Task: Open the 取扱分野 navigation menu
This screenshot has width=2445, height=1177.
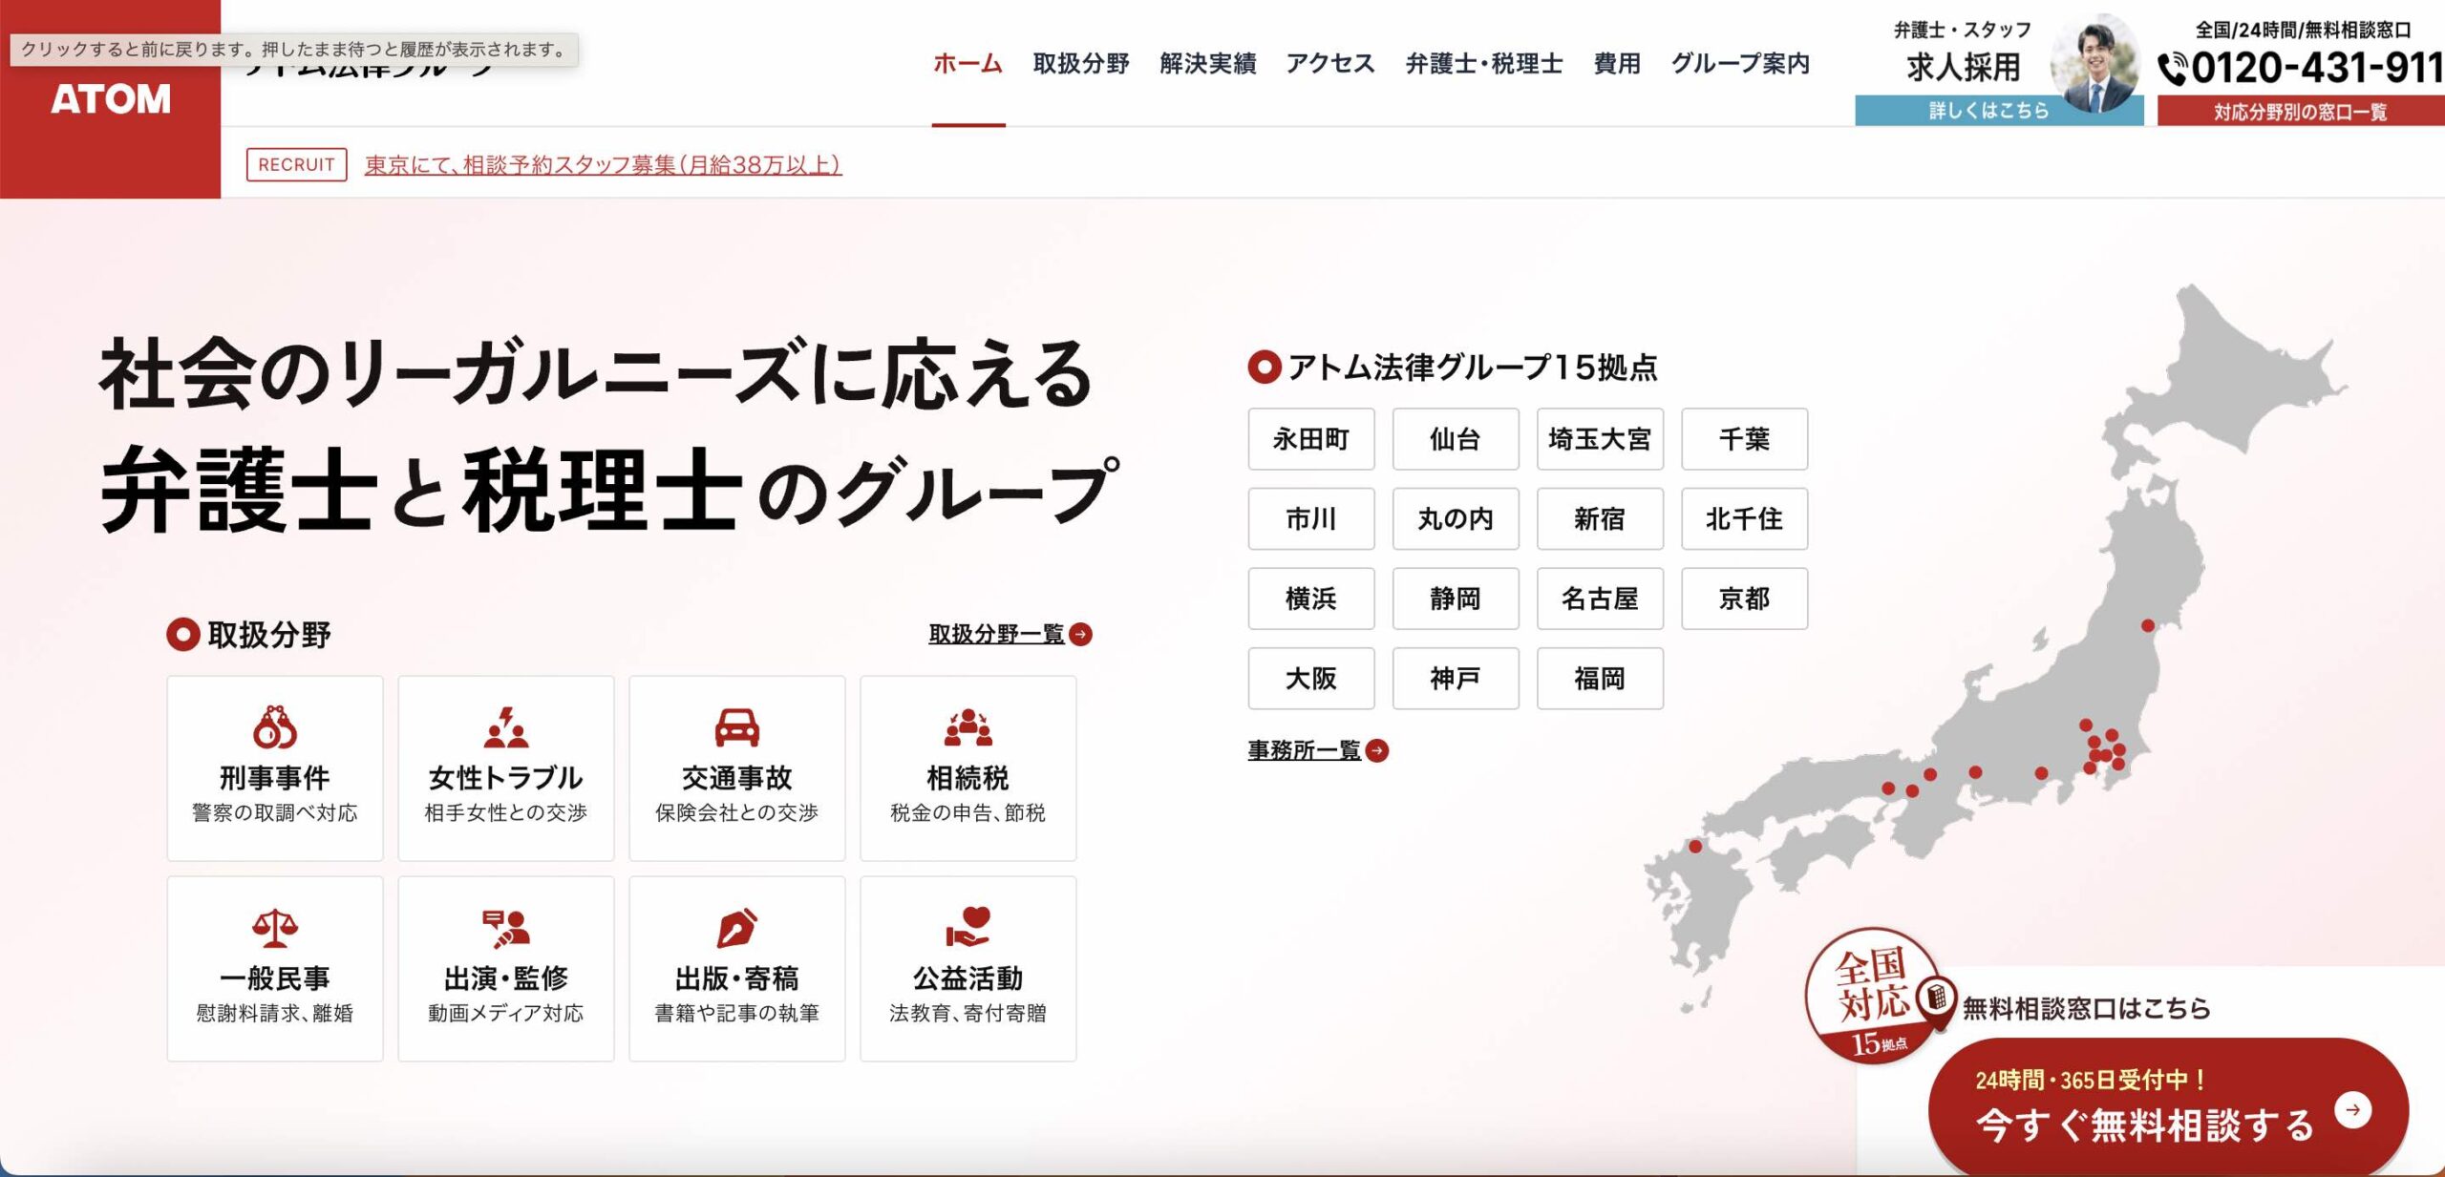Action: 1080,64
